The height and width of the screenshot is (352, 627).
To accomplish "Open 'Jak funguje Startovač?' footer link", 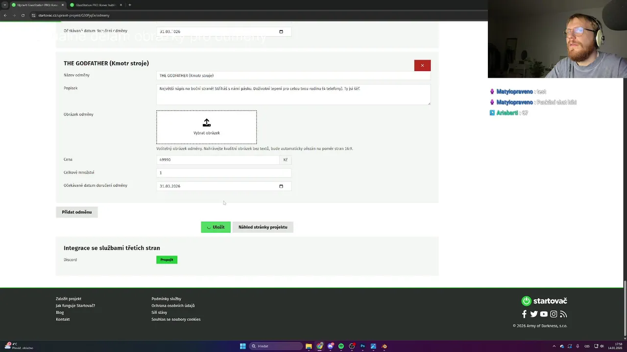I will 75,306.
